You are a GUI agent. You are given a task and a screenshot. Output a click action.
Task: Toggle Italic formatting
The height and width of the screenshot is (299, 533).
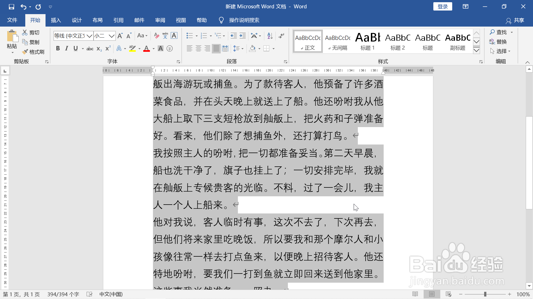pos(67,48)
